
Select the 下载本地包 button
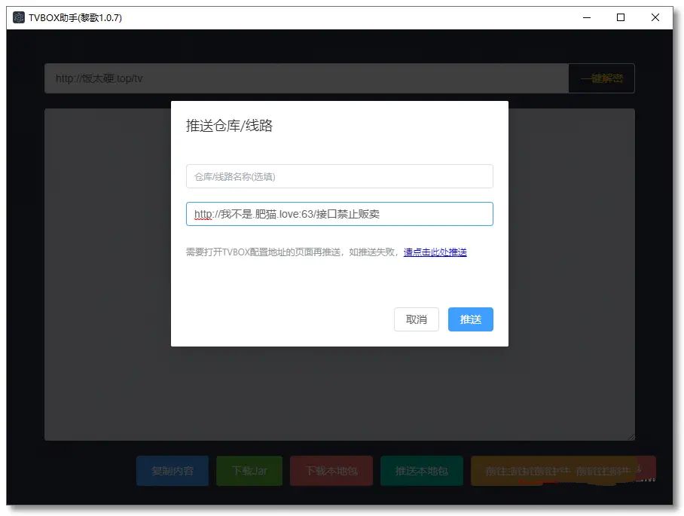pyautogui.click(x=331, y=471)
